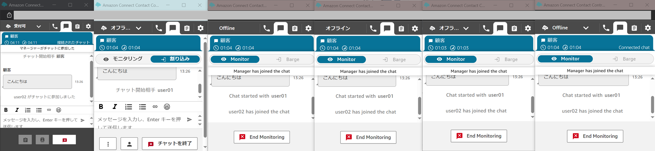655x151 pixels.
Task: Open chat tab in 受付可 window
Action: pos(66,26)
